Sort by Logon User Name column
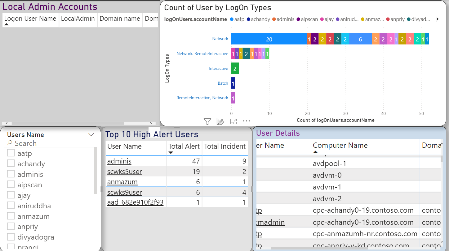Image resolution: width=449 pixels, height=251 pixels. click(x=30, y=19)
